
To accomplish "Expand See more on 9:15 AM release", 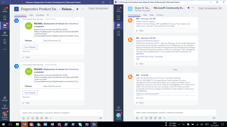I will point(26,52).
